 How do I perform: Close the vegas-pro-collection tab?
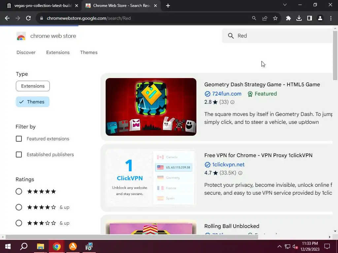pos(77,6)
